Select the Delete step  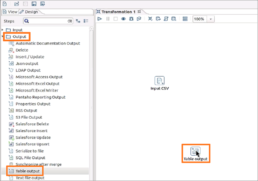click(19, 50)
